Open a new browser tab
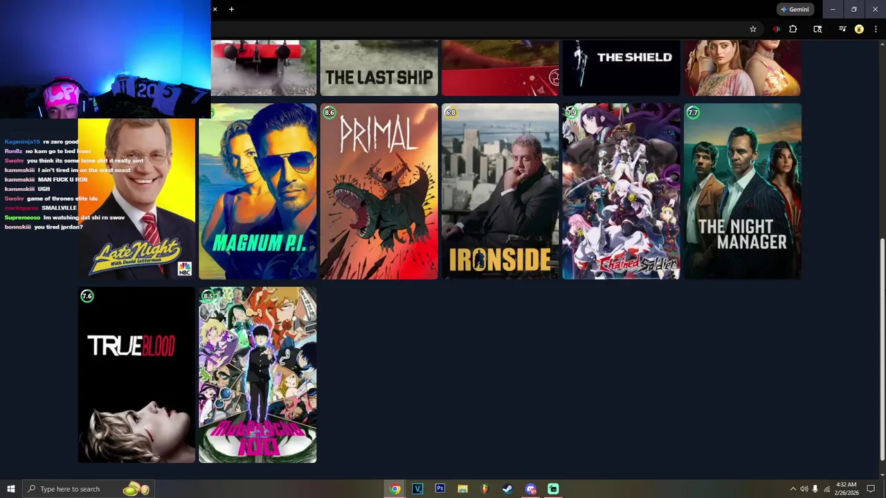886x498 pixels. click(x=231, y=9)
